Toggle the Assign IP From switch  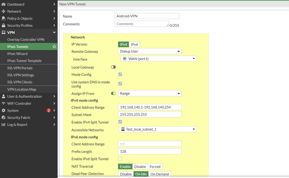[113, 94]
